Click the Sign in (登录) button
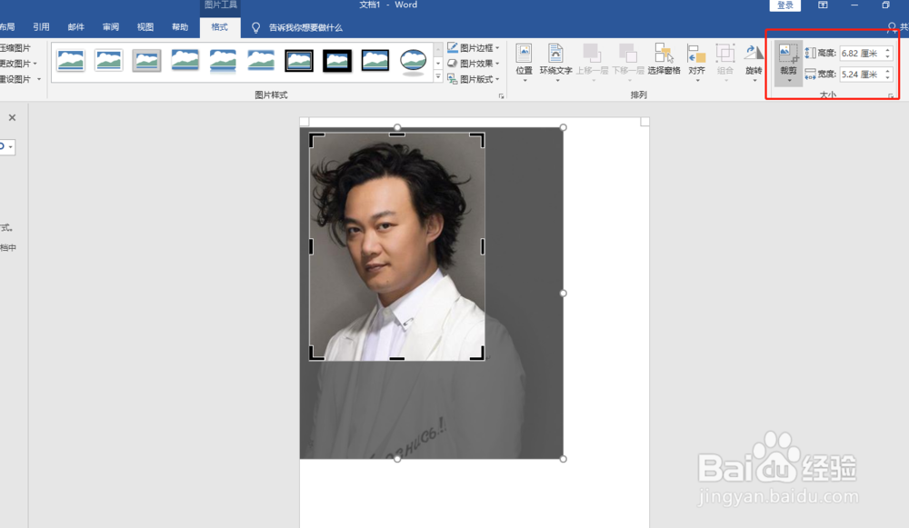Image resolution: width=909 pixels, height=528 pixels. point(785,5)
